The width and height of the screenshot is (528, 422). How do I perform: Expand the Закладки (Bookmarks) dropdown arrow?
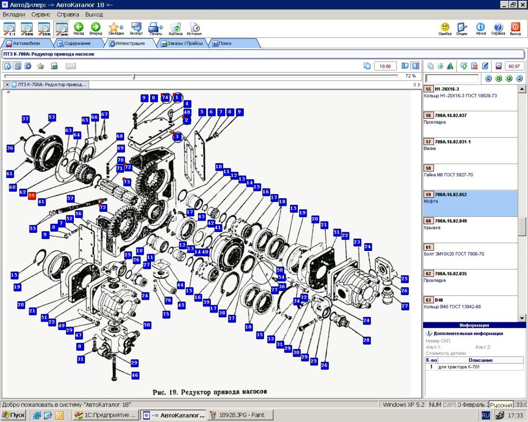click(121, 27)
